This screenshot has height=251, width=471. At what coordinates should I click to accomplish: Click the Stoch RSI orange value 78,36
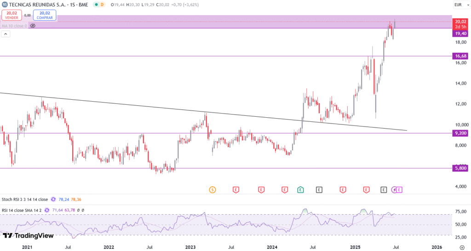pyautogui.click(x=76, y=200)
